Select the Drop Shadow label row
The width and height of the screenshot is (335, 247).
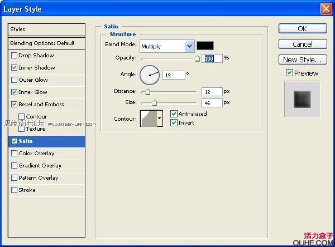click(x=46, y=56)
